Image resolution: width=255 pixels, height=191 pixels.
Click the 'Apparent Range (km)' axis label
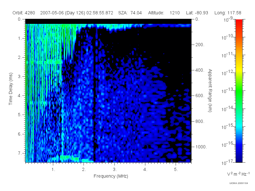tap(210, 90)
